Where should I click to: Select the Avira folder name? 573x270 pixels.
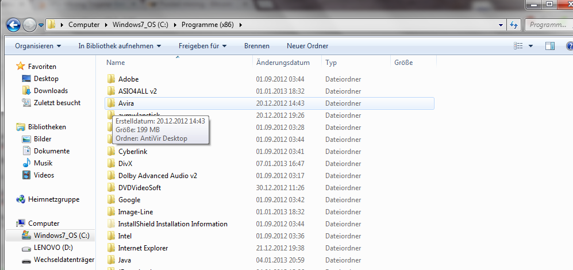[126, 103]
